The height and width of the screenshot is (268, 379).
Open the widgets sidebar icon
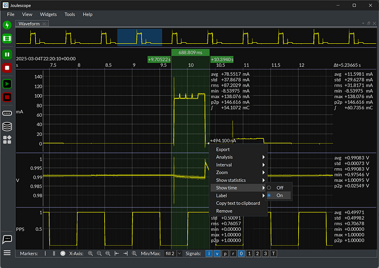pyautogui.click(x=7, y=140)
